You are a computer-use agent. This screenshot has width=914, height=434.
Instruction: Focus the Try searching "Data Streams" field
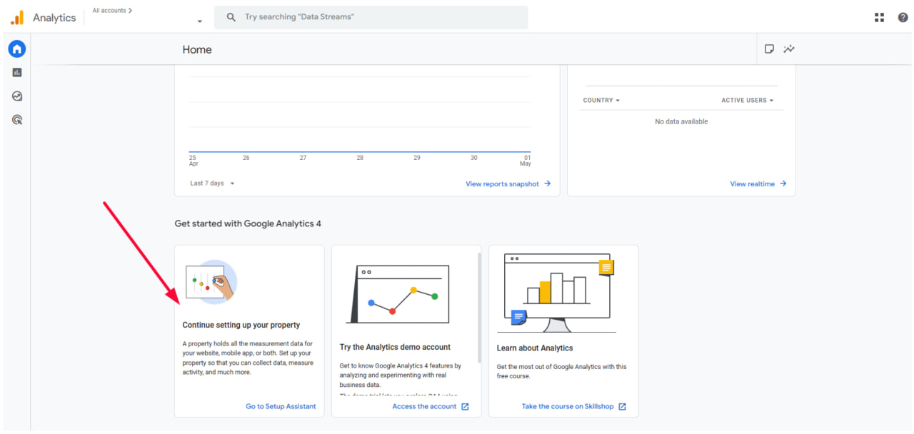(x=371, y=17)
